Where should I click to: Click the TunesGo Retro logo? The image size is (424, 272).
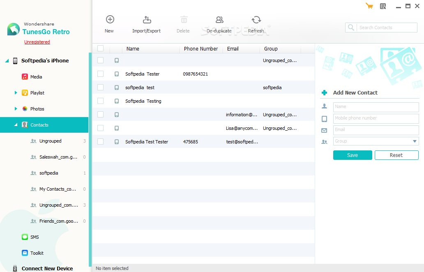tap(13, 29)
